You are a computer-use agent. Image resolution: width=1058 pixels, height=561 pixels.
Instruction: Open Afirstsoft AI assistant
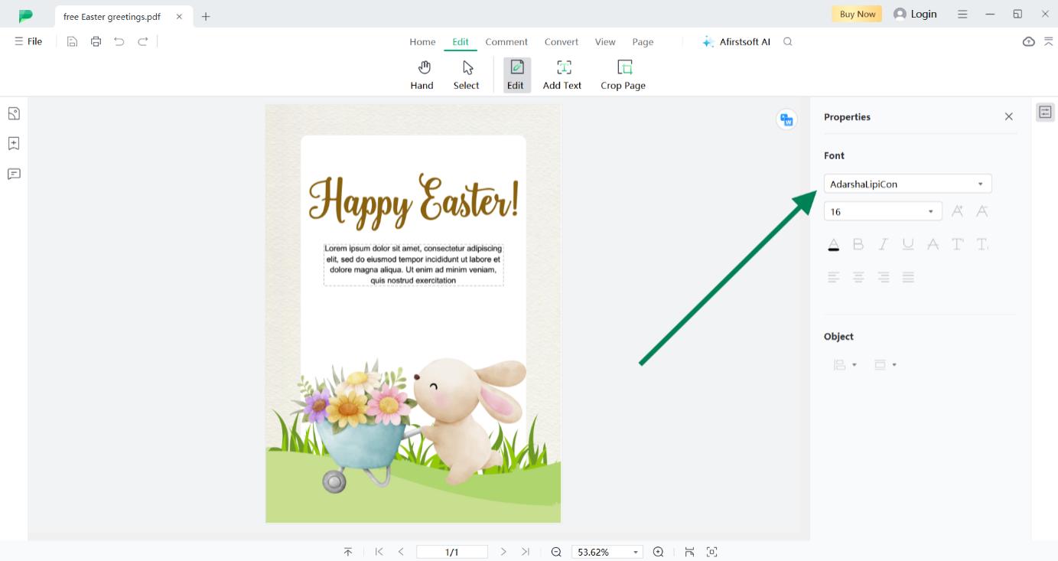tap(736, 42)
